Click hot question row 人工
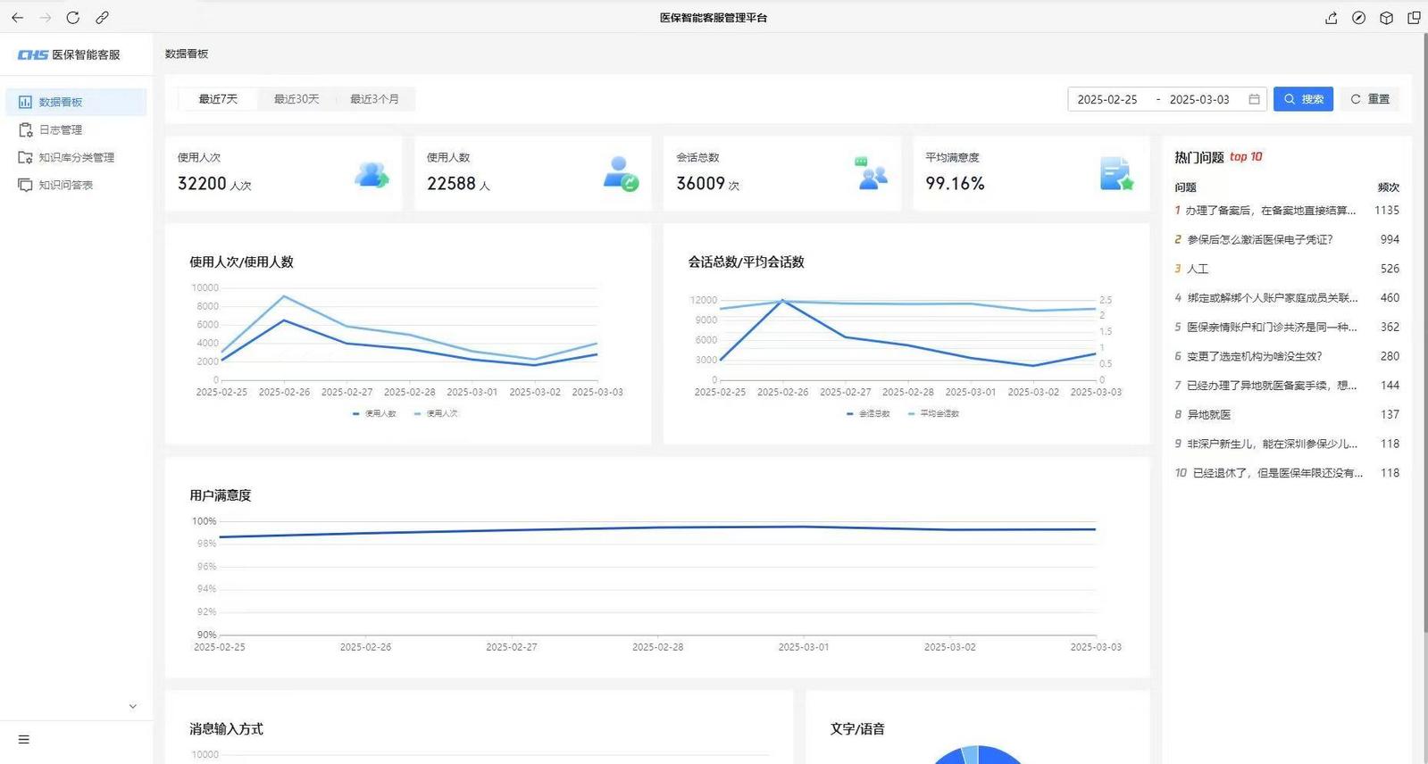 (1287, 269)
